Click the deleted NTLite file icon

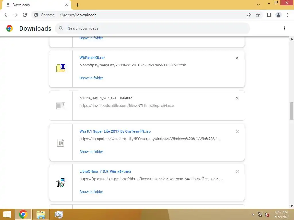click(61, 105)
